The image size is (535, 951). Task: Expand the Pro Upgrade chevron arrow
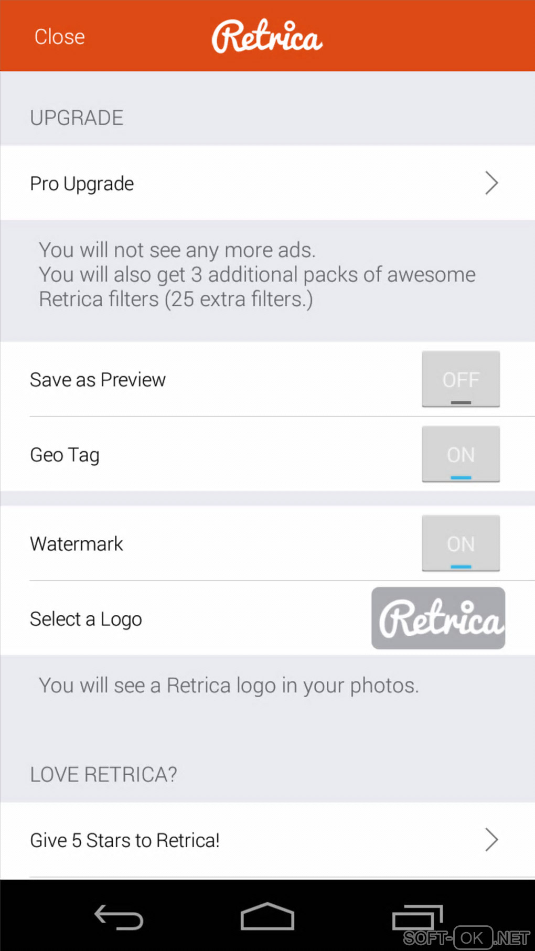pos(491,183)
